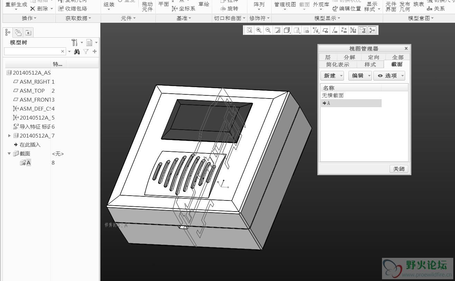Close the 视图管理器 dialog with X

point(406,48)
